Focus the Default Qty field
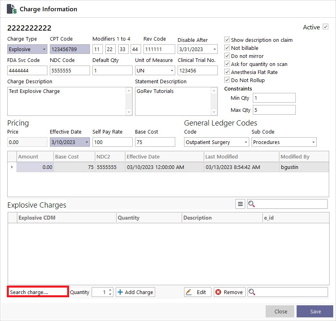 coord(113,70)
